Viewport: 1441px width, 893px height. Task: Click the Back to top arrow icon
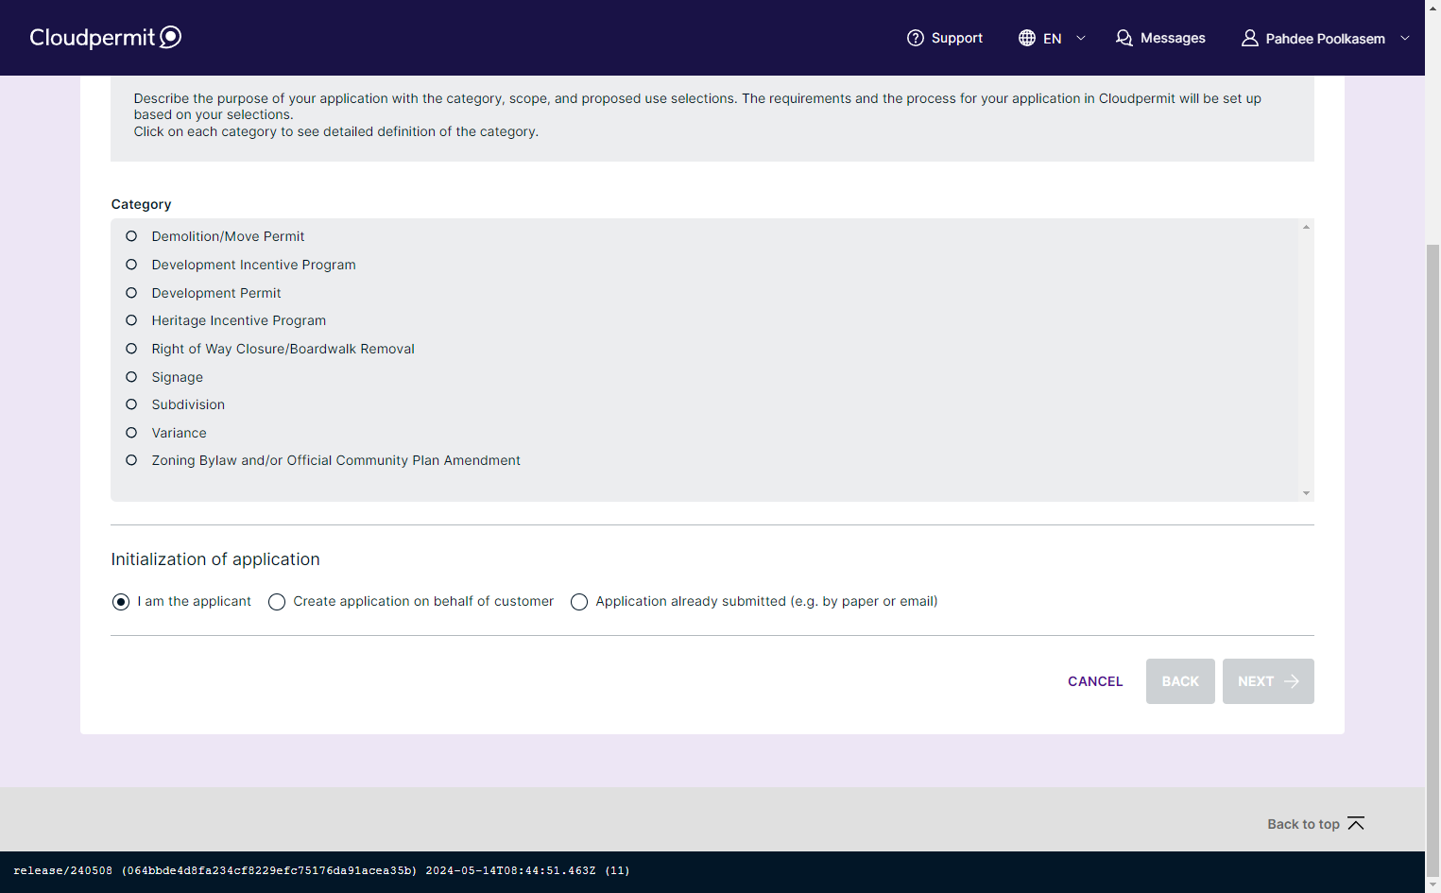click(x=1356, y=823)
